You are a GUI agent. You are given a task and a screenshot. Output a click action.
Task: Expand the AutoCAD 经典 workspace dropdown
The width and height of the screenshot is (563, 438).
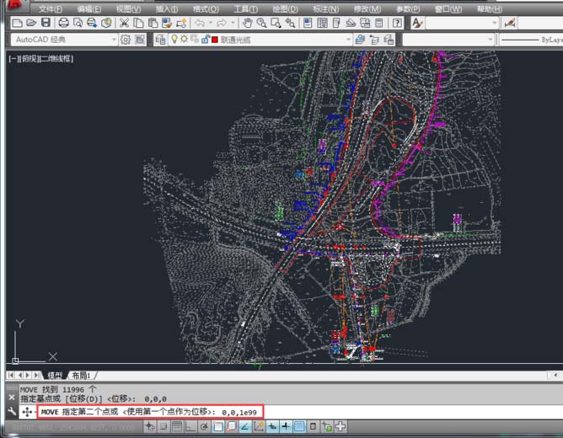pos(115,40)
